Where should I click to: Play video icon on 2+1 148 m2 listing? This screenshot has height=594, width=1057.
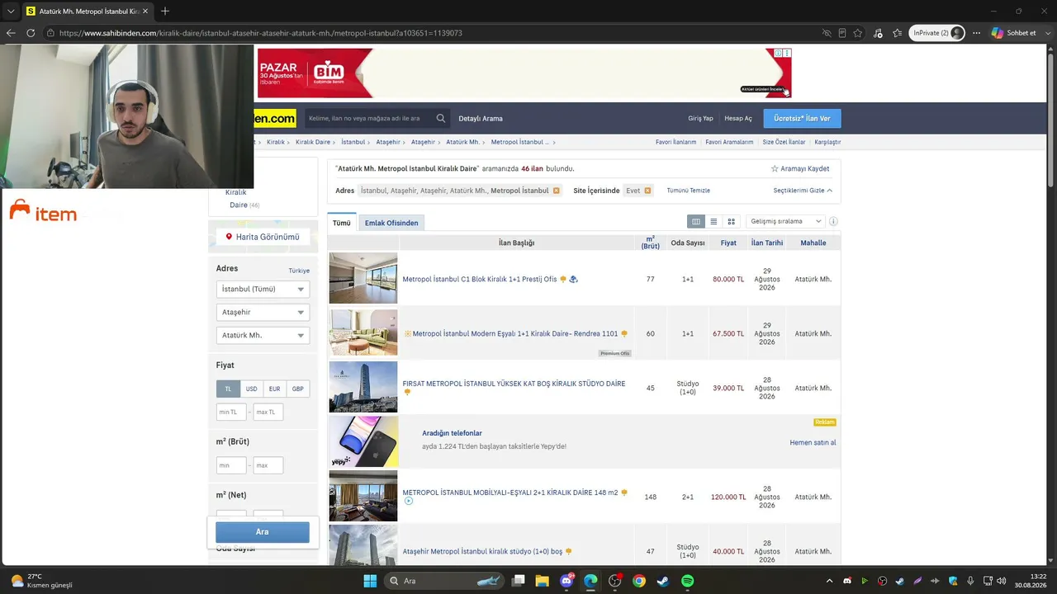(408, 502)
